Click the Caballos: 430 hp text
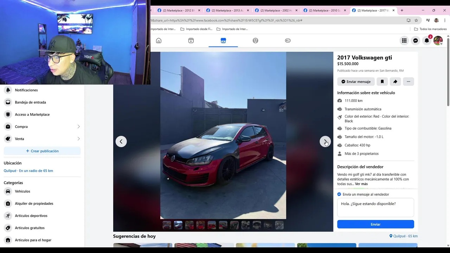 pos(357,145)
